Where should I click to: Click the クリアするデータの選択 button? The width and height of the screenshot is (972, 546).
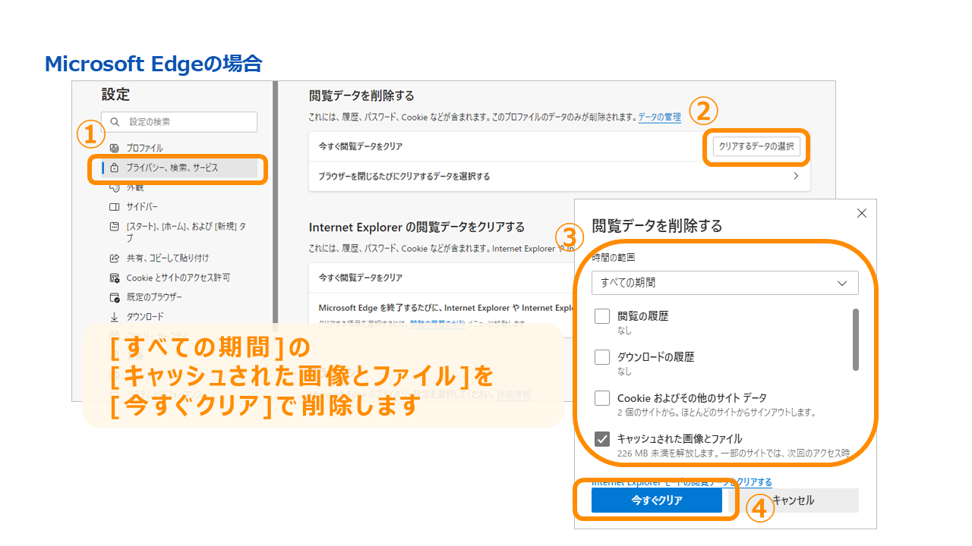[756, 146]
